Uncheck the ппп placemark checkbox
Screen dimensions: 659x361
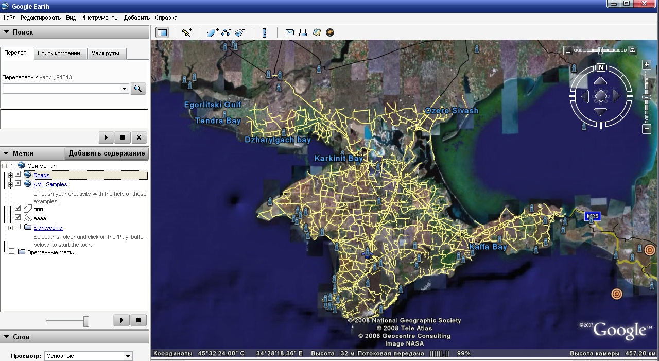coord(18,208)
